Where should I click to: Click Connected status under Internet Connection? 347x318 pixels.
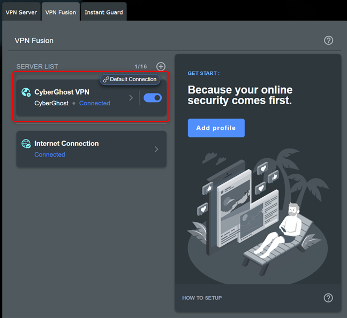click(x=50, y=154)
